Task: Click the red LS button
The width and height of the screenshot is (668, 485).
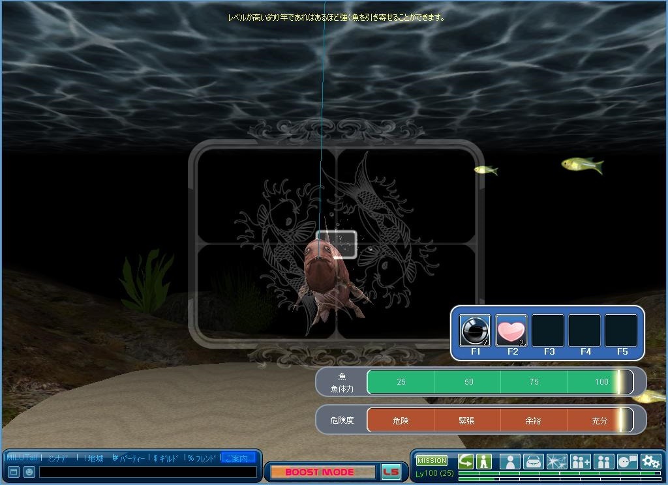Action: pos(391,472)
